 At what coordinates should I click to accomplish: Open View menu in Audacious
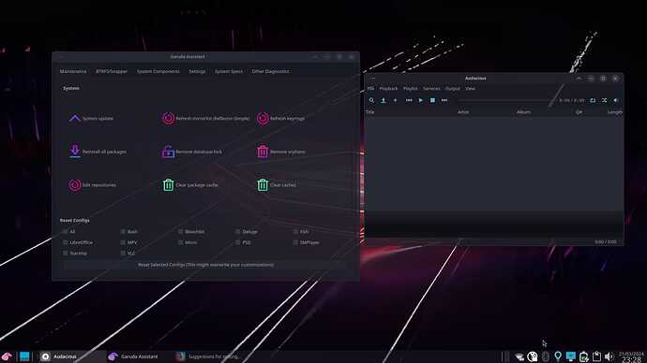tap(471, 89)
